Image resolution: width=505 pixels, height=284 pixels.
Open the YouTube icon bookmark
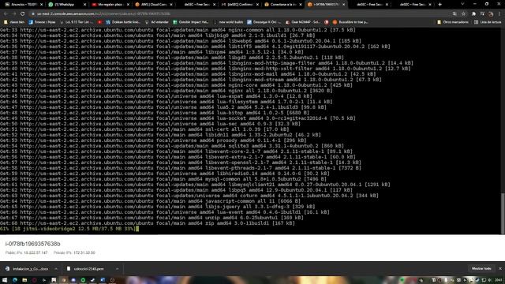click(x=100, y=22)
